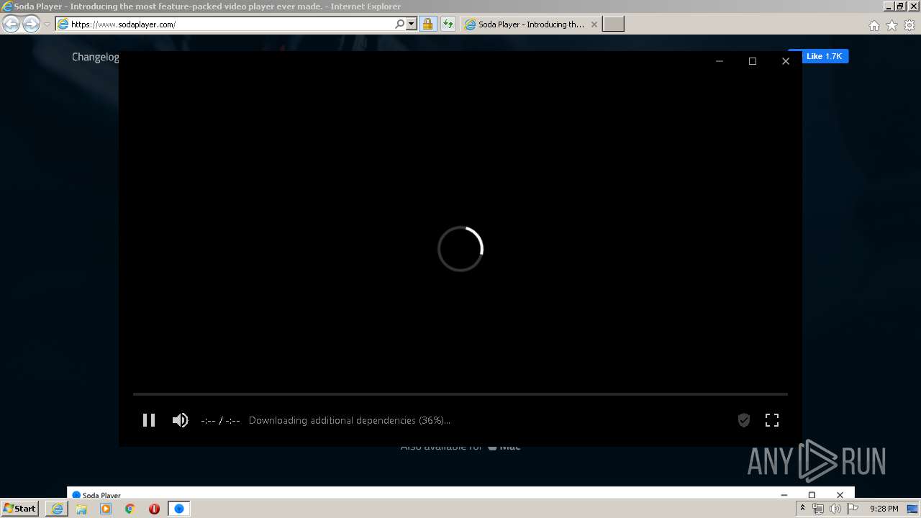This screenshot has height=518, width=921.
Task: Click the address bar search magnifier icon
Action: [x=400, y=24]
